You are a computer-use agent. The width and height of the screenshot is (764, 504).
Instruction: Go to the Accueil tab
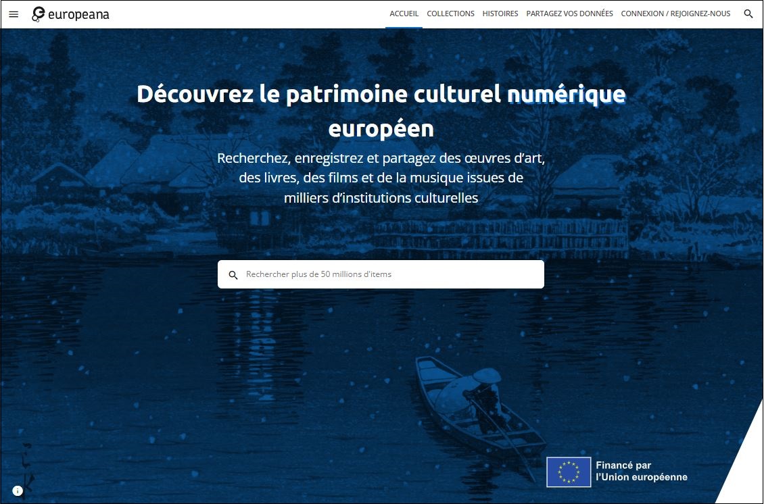coord(404,14)
